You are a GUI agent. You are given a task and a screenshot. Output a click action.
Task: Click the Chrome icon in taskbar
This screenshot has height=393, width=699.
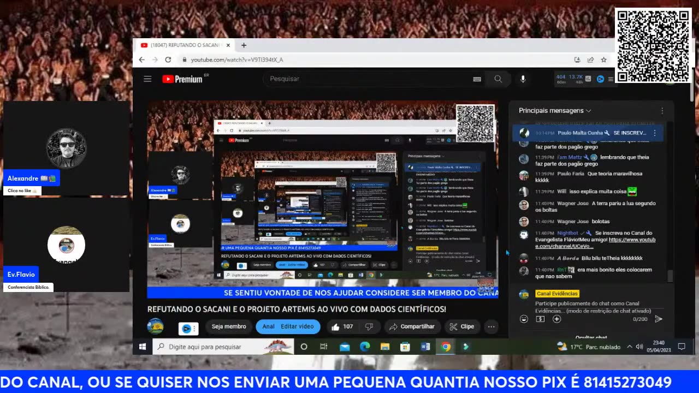[x=446, y=347]
